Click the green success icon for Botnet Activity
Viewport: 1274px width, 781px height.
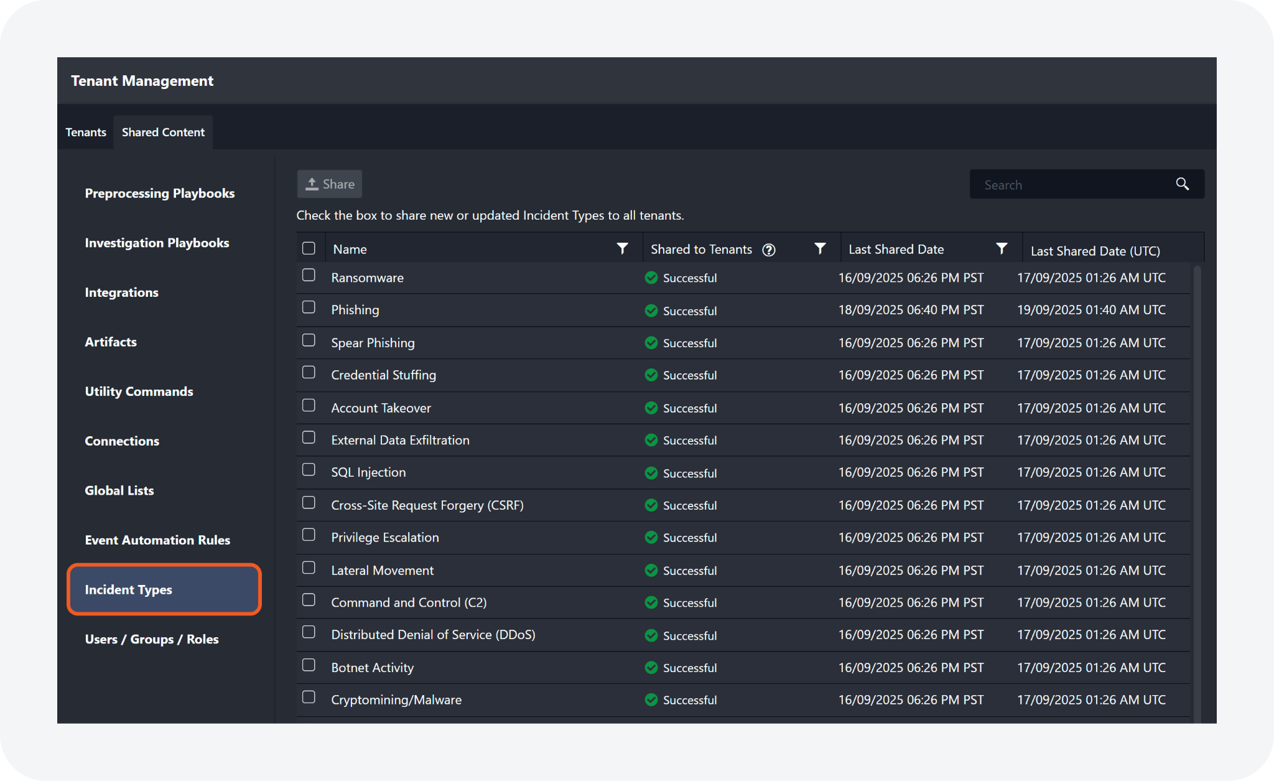pyautogui.click(x=651, y=668)
